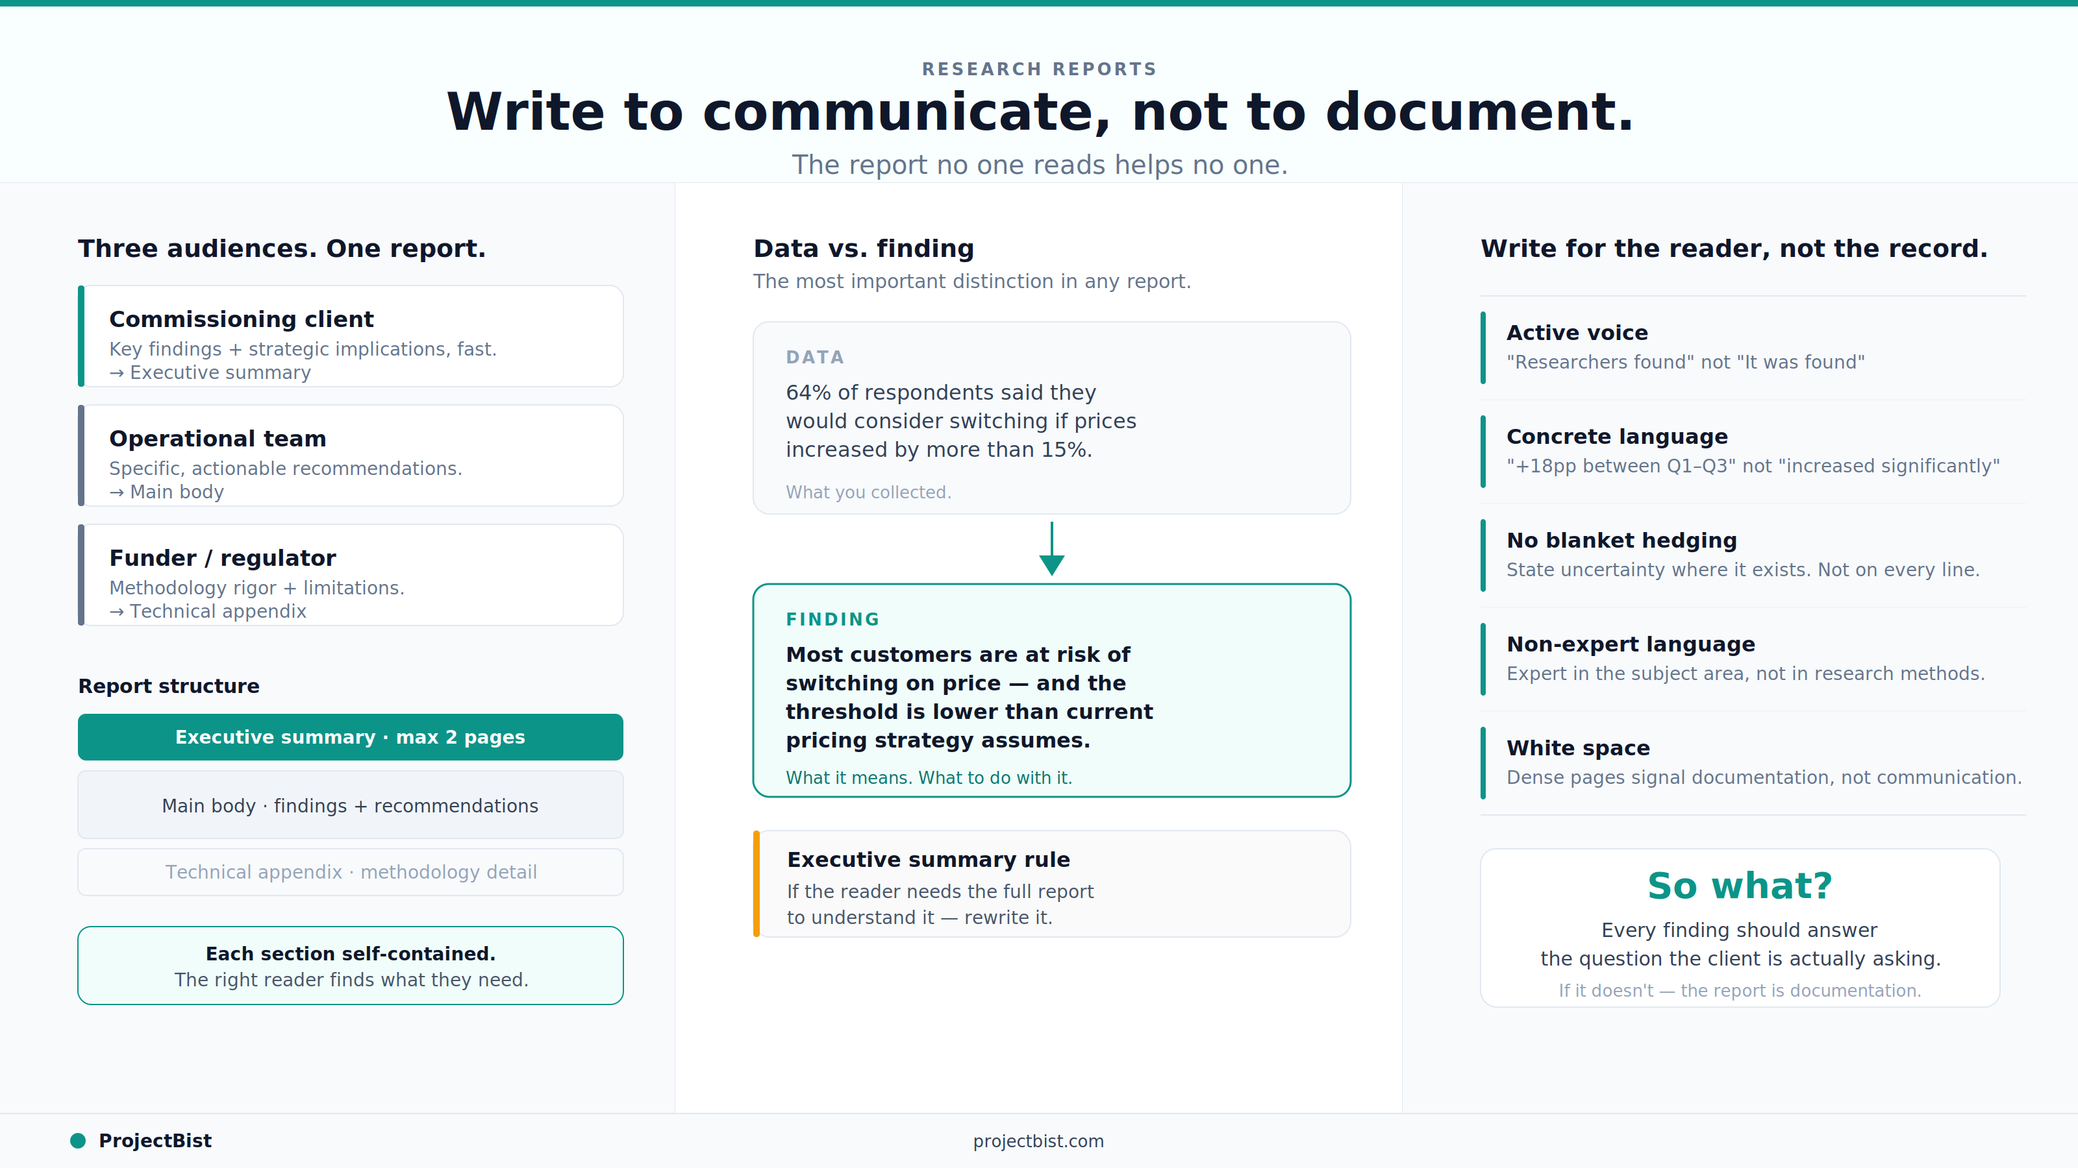Expand the Operational team card
Viewport: 2078px width, 1168px height.
350,455
